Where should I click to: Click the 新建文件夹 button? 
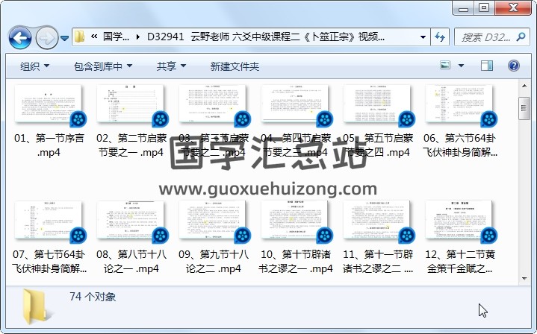(x=235, y=66)
